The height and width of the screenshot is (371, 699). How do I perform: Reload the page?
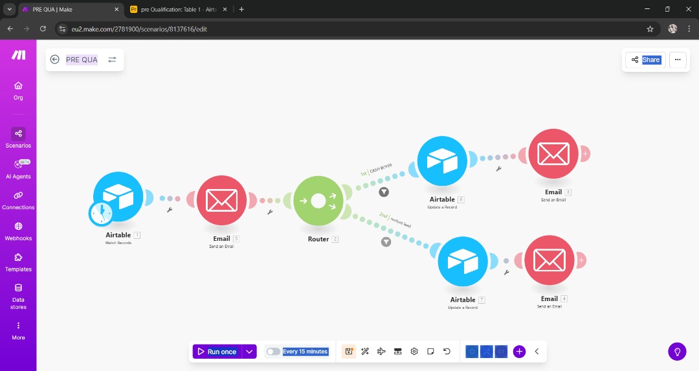point(43,28)
